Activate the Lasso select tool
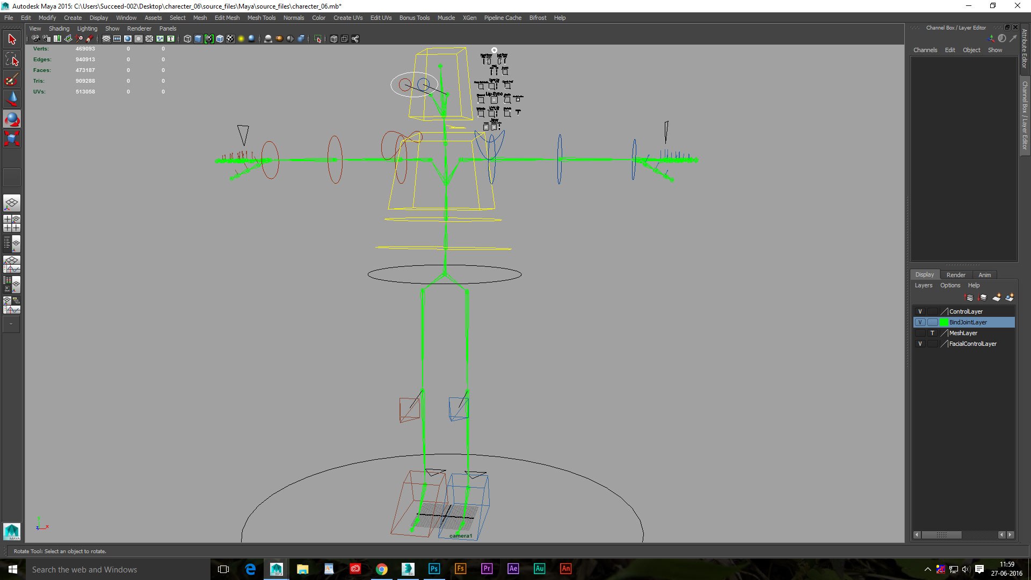The image size is (1031, 580). pos(12,60)
